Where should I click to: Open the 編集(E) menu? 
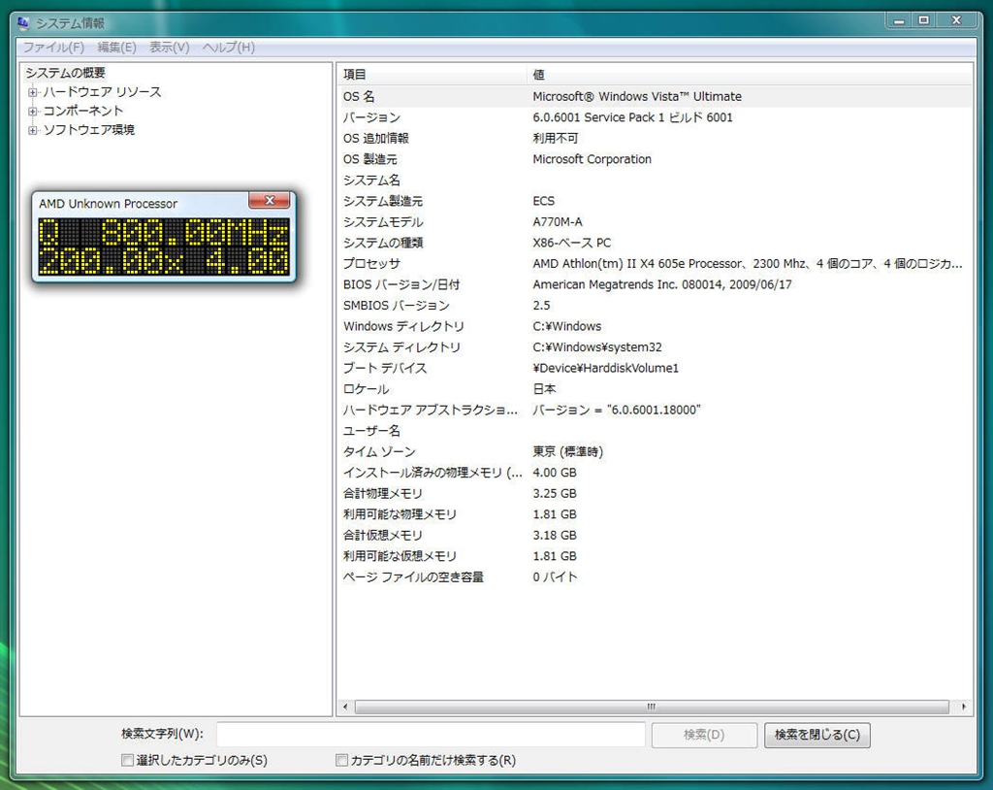[116, 48]
